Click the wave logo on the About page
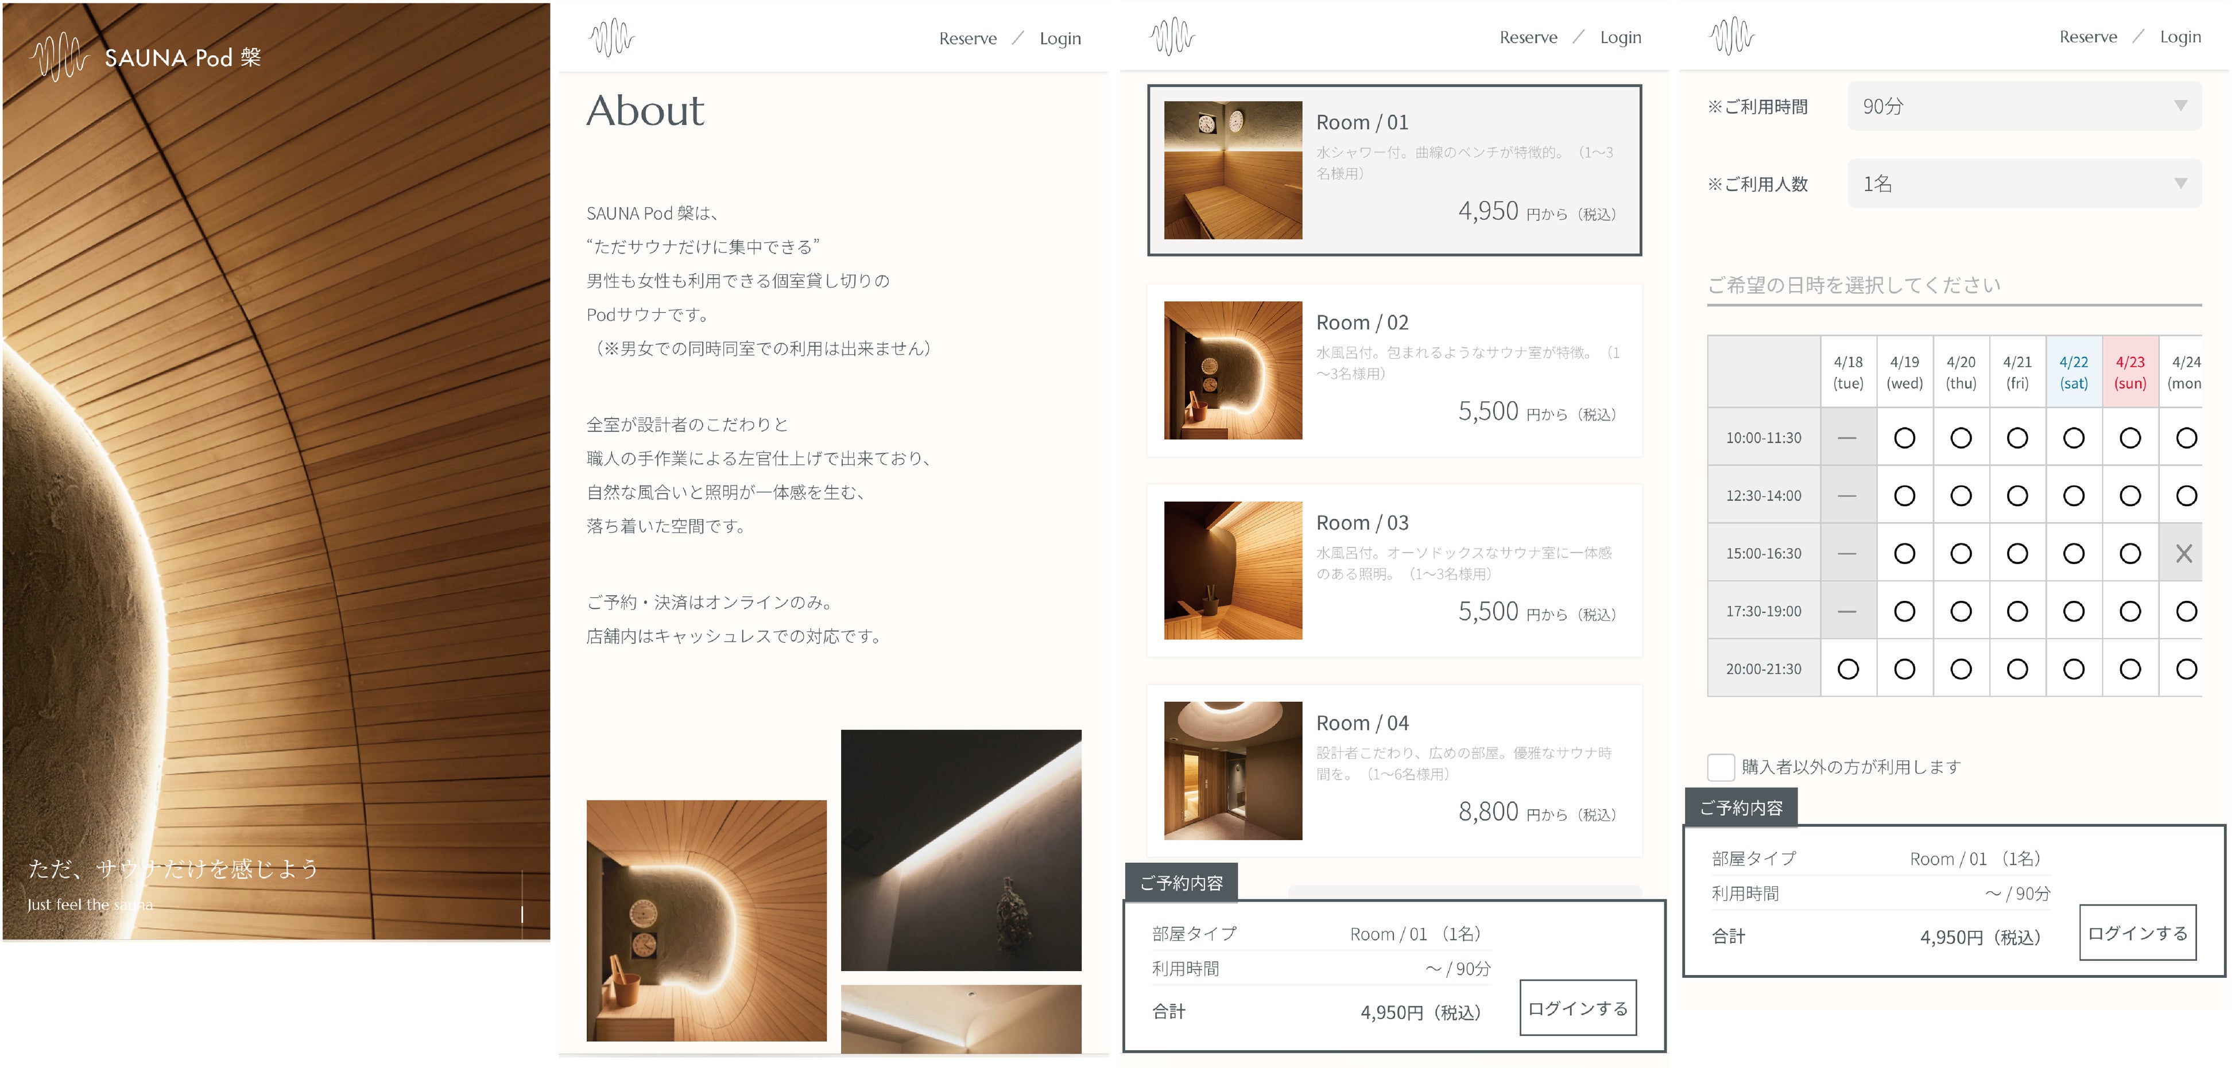Screen dimensions: 2239x1068 coord(611,37)
